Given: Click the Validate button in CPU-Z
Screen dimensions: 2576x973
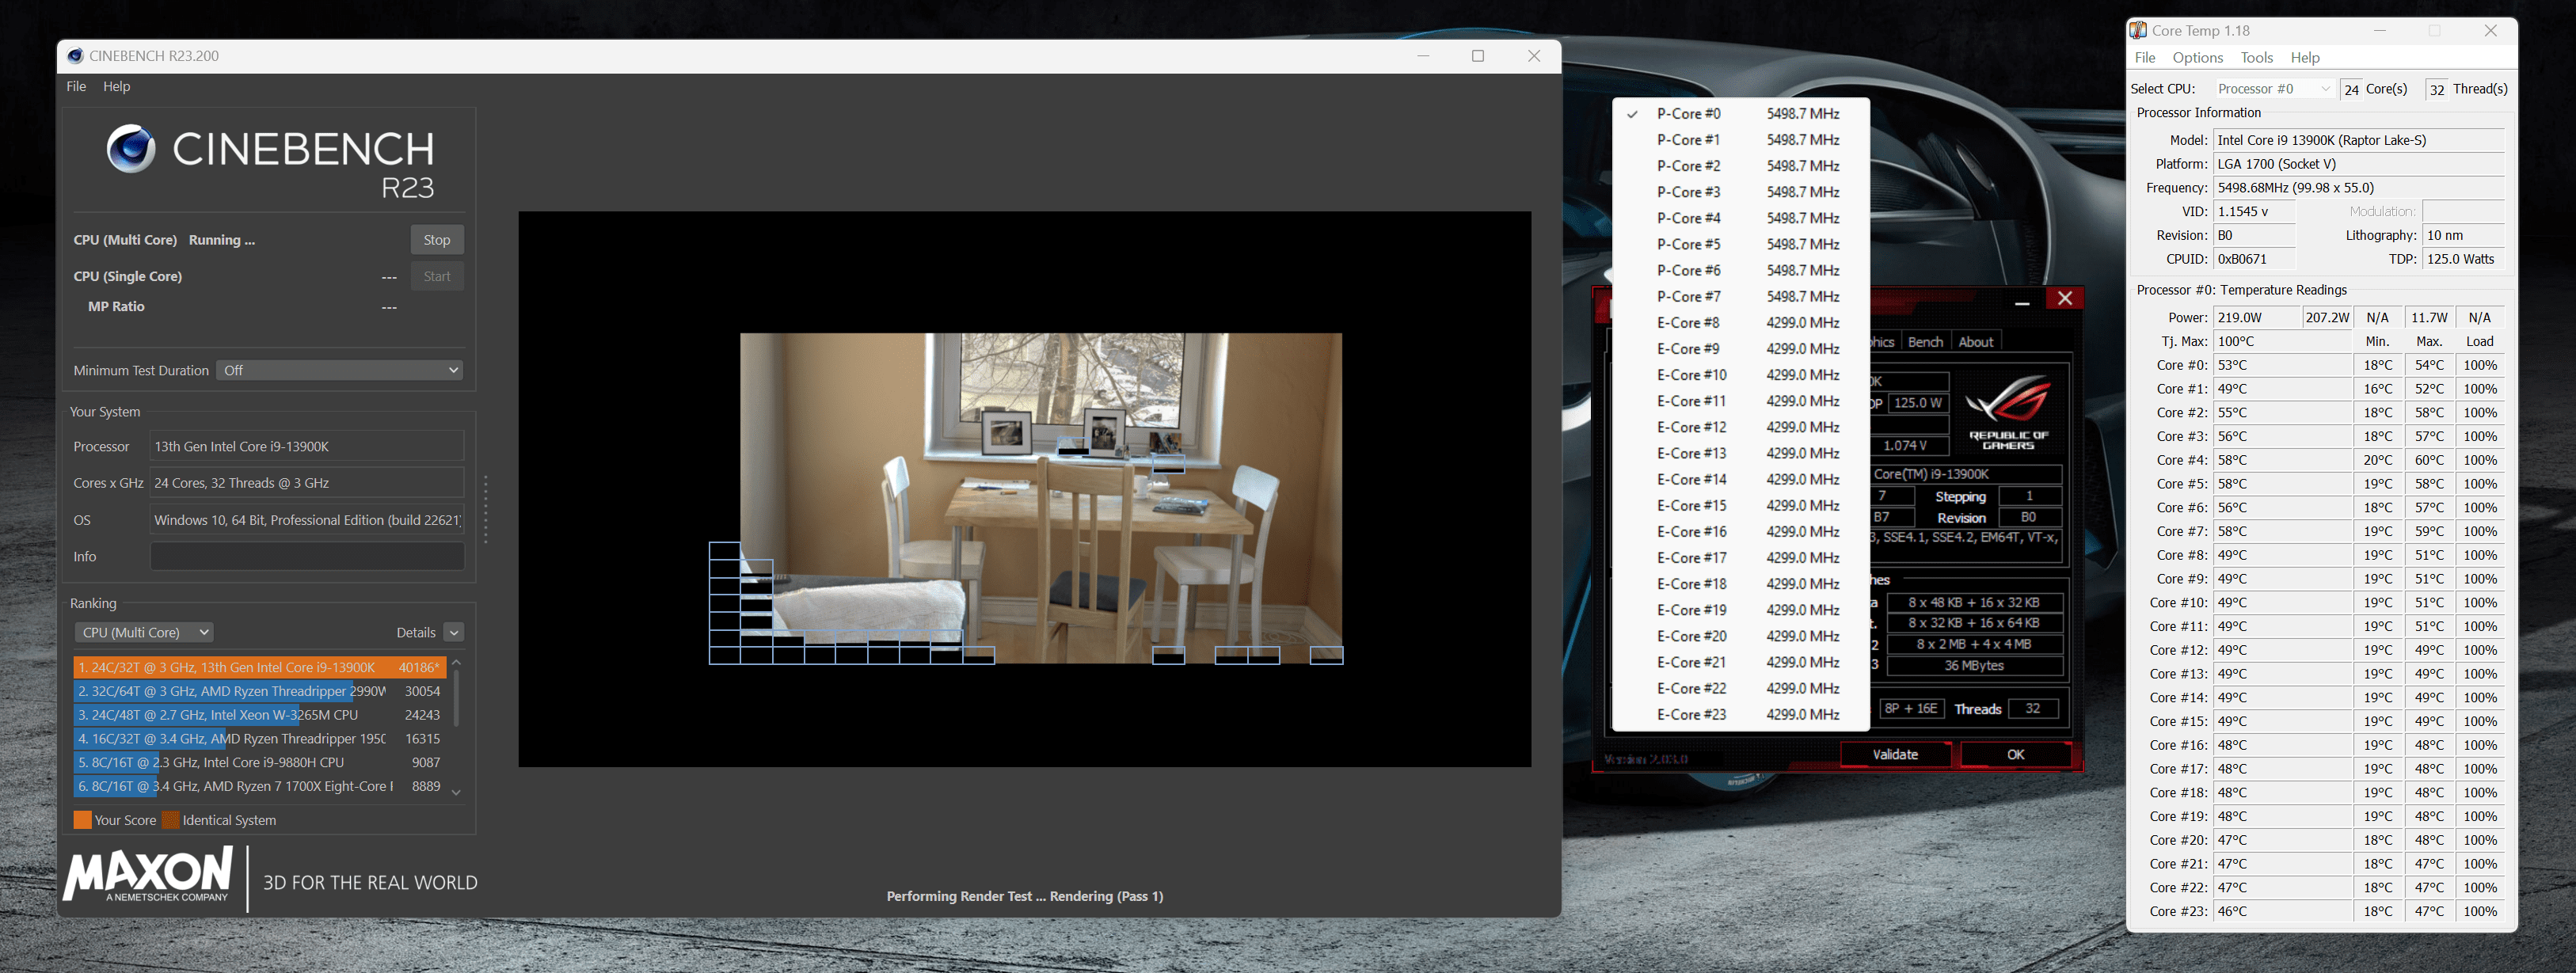Looking at the screenshot, I should pyautogui.click(x=1895, y=755).
